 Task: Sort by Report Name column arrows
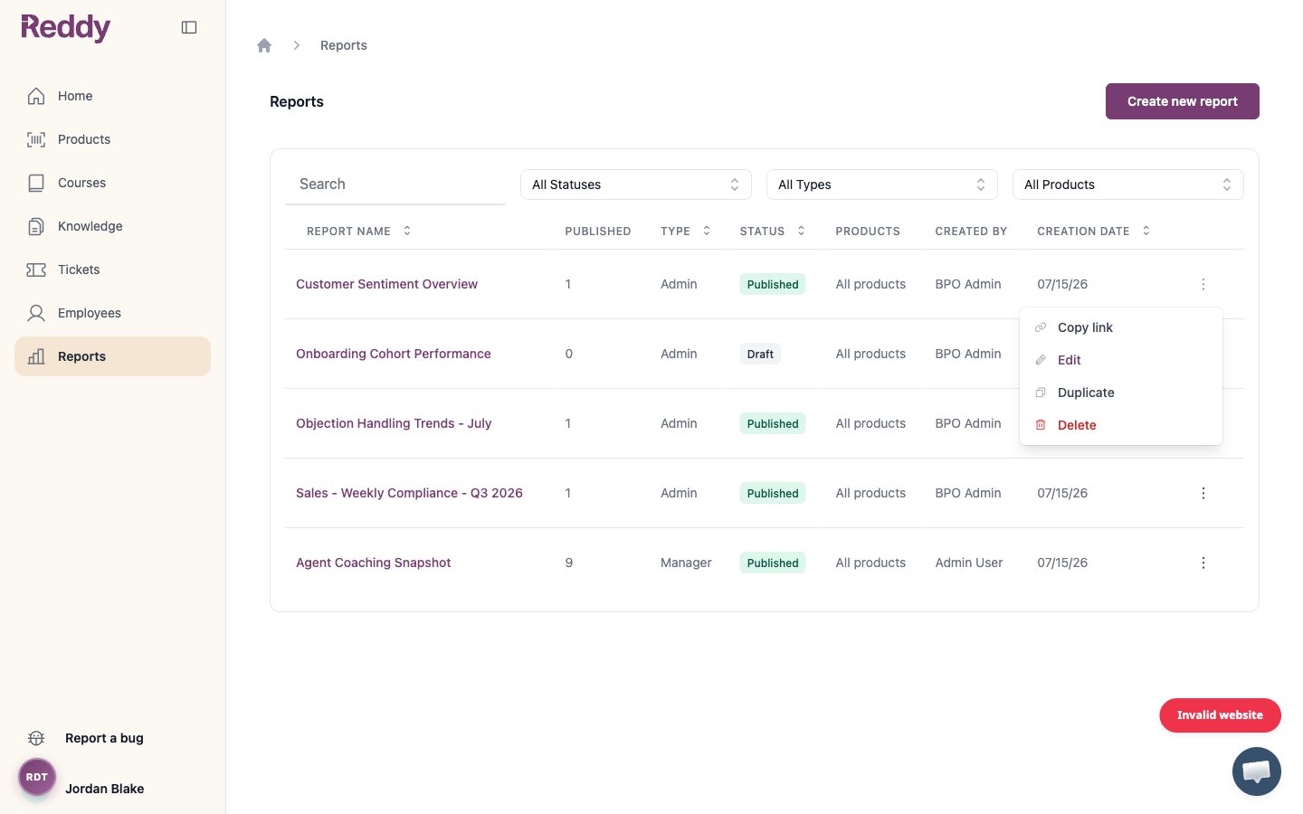(407, 231)
